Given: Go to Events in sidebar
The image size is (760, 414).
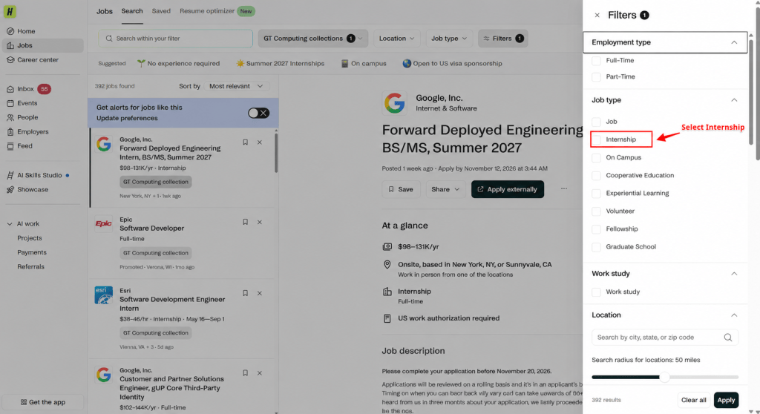Looking at the screenshot, I should click(x=27, y=103).
